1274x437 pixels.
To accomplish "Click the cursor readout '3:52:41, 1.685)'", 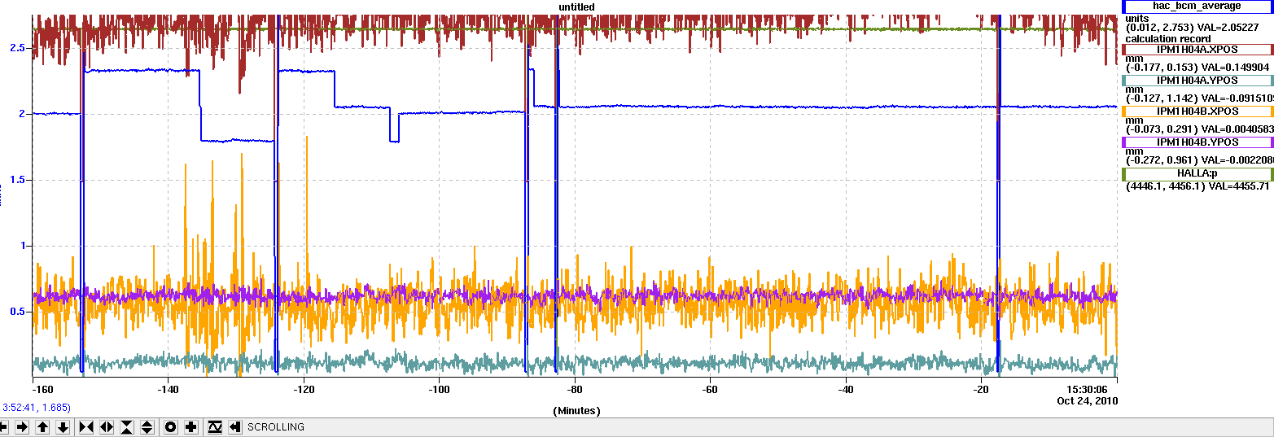I will click(x=37, y=407).
